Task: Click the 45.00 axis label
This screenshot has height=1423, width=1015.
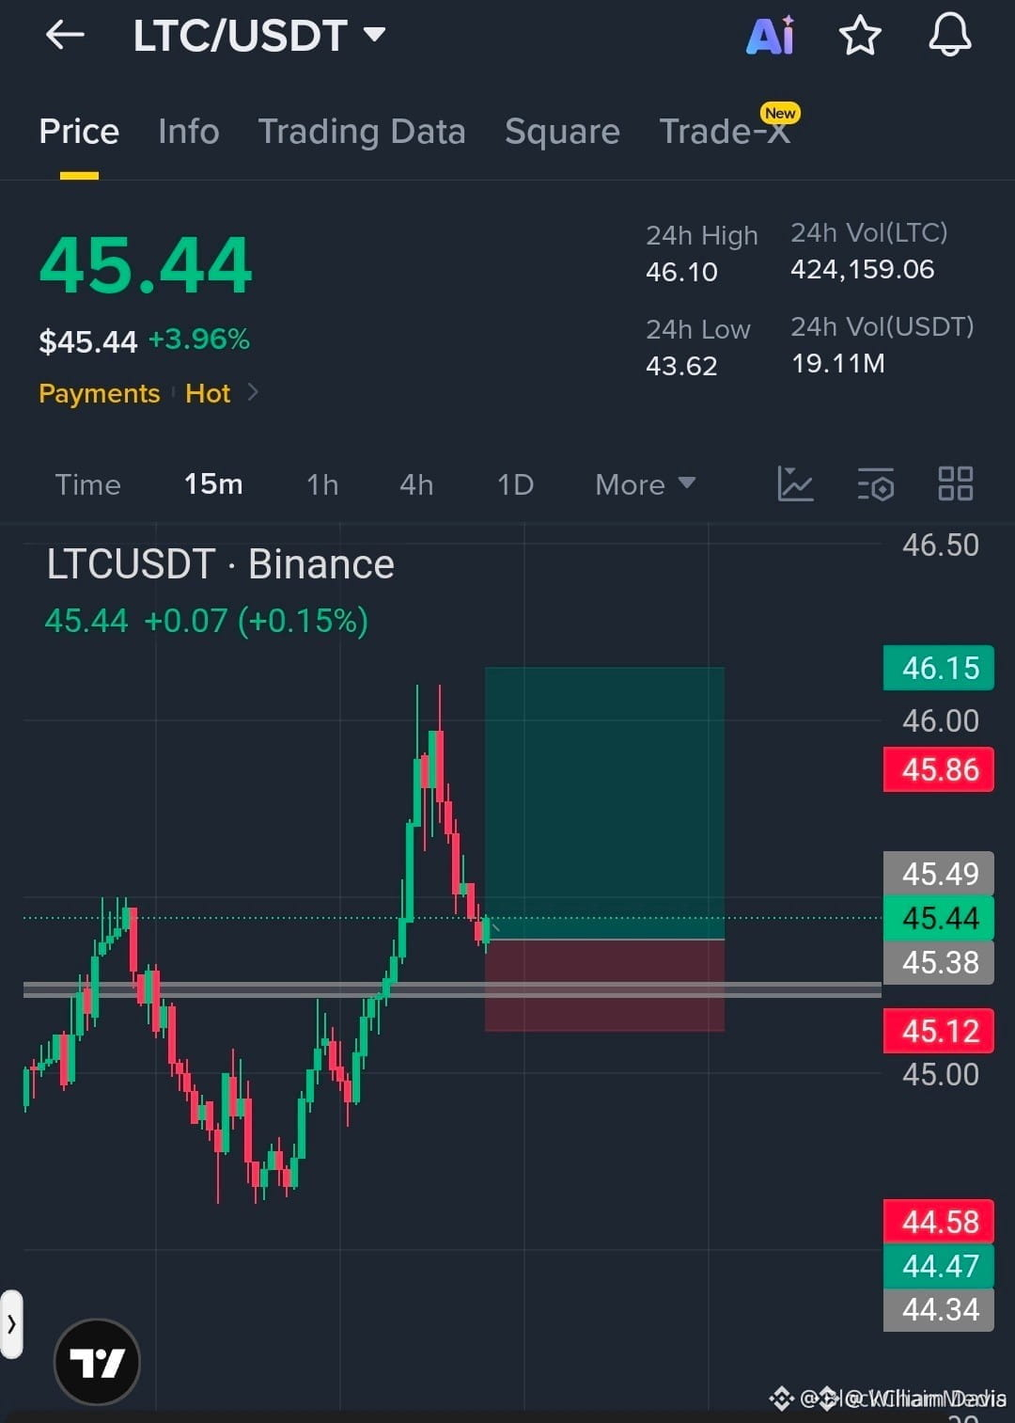Action: point(940,1075)
